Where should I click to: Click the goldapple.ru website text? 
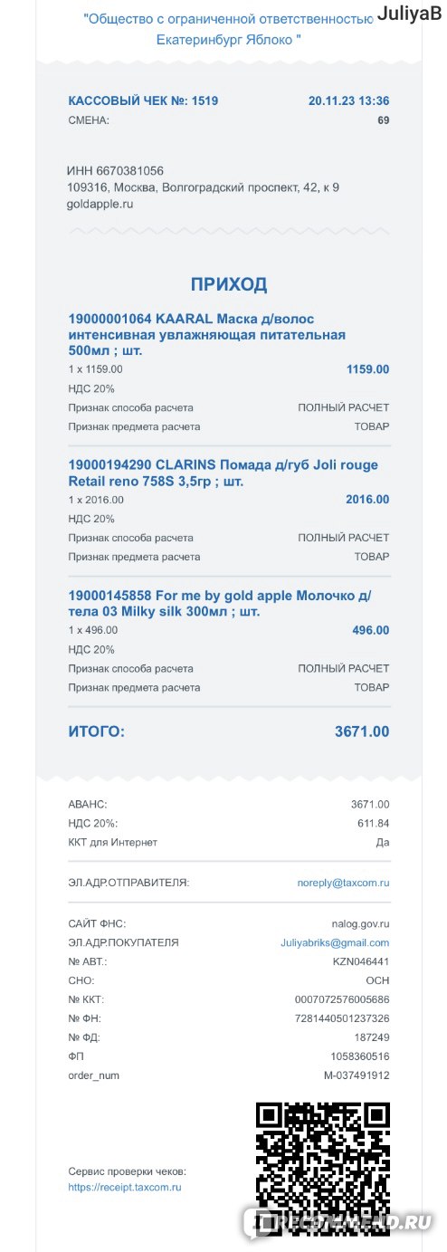pyautogui.click(x=100, y=205)
